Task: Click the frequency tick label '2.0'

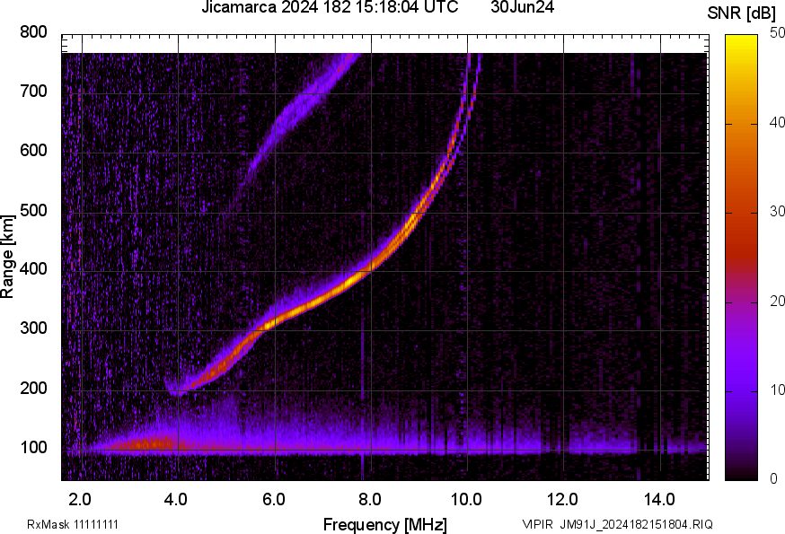Action: (x=80, y=500)
